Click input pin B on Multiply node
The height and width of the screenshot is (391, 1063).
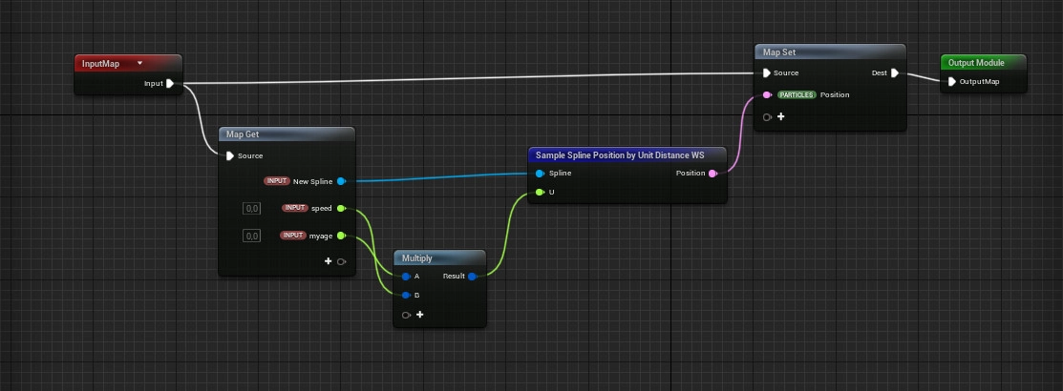[406, 295]
